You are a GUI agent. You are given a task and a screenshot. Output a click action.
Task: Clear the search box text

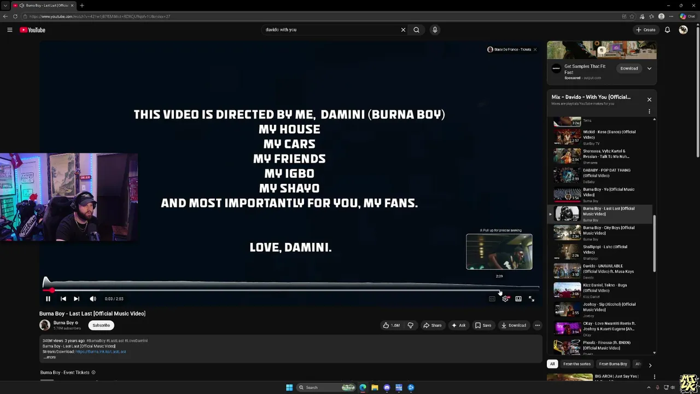403,30
